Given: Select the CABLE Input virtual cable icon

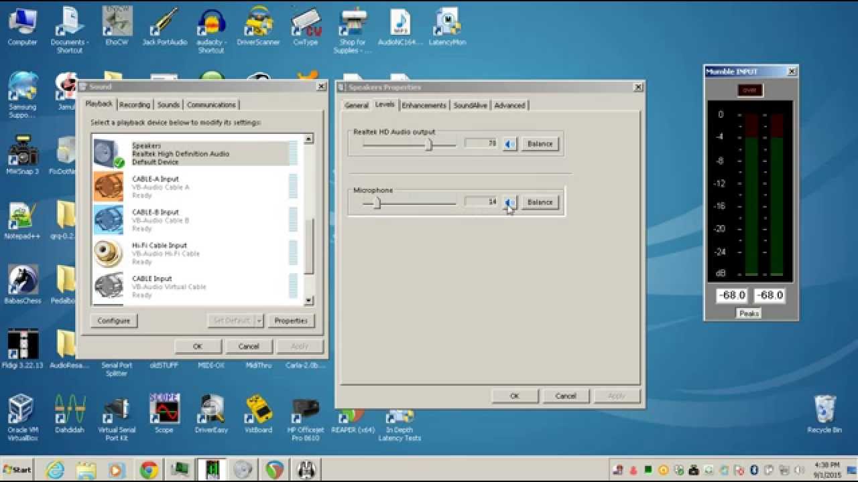Looking at the screenshot, I should point(109,286).
